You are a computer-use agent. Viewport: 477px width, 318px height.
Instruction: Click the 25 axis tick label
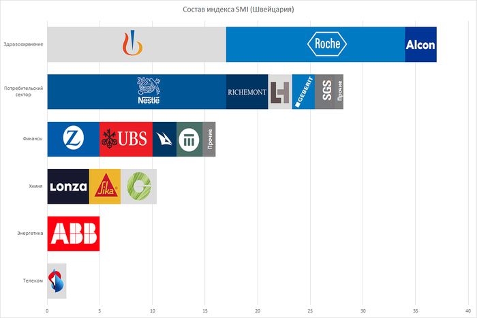click(310, 311)
